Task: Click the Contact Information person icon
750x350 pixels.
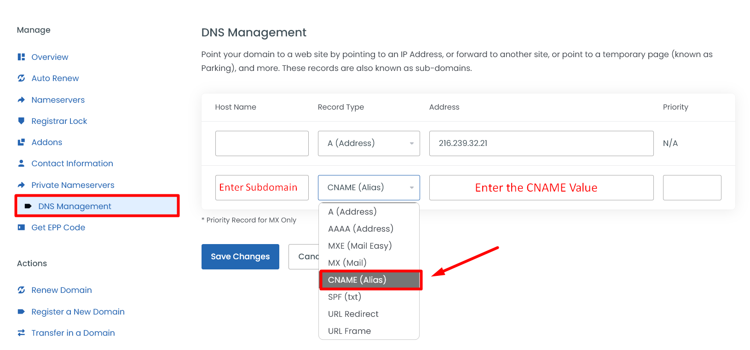Action: click(21, 163)
